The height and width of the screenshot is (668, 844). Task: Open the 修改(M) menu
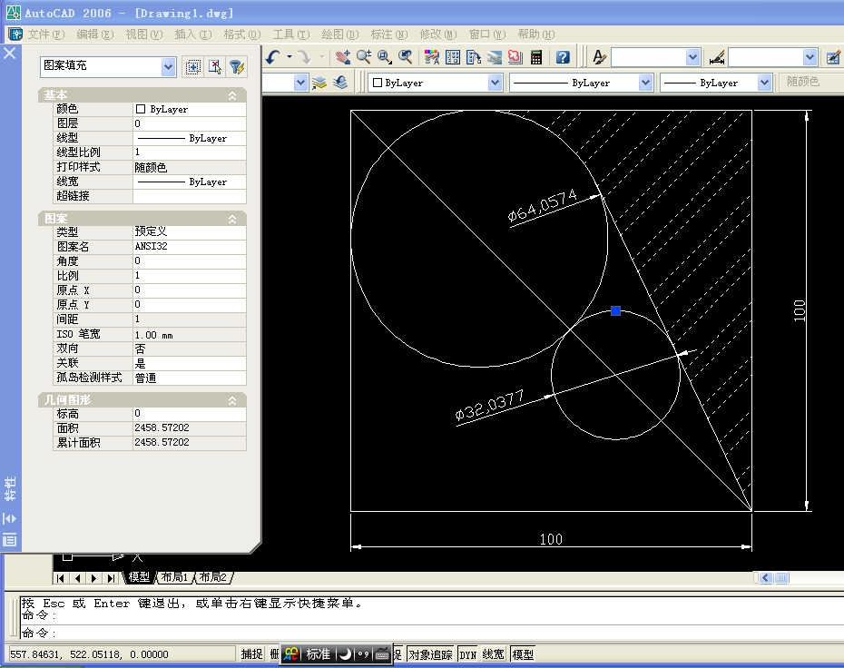(x=438, y=34)
